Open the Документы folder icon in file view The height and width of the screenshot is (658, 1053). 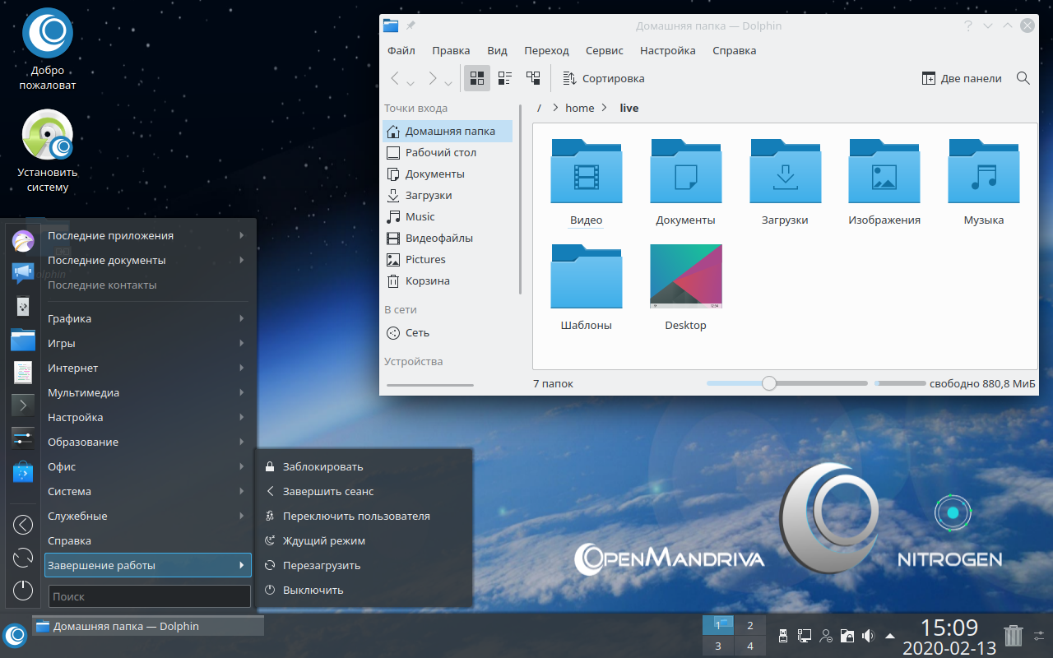(685, 182)
